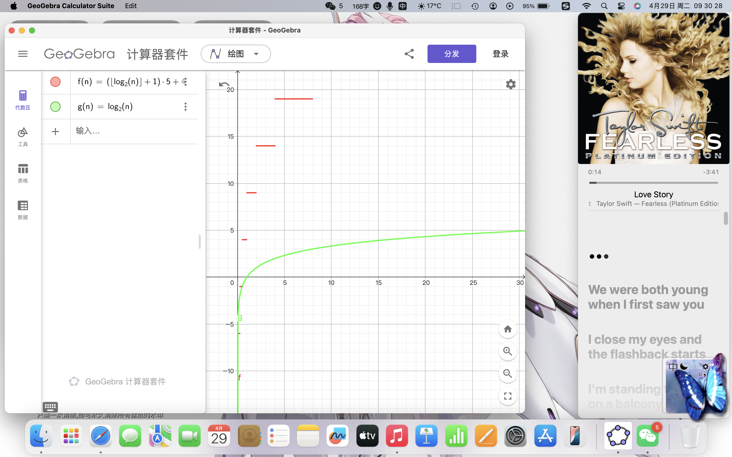Click the undo arrow in graphics view
Viewport: 732px width, 457px height.
[224, 84]
